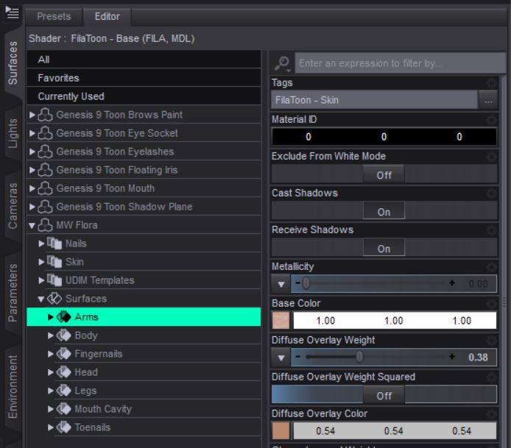Viewport: 511px width, 448px height.
Task: Click the Metallicity slider handle
Action: pos(306,283)
